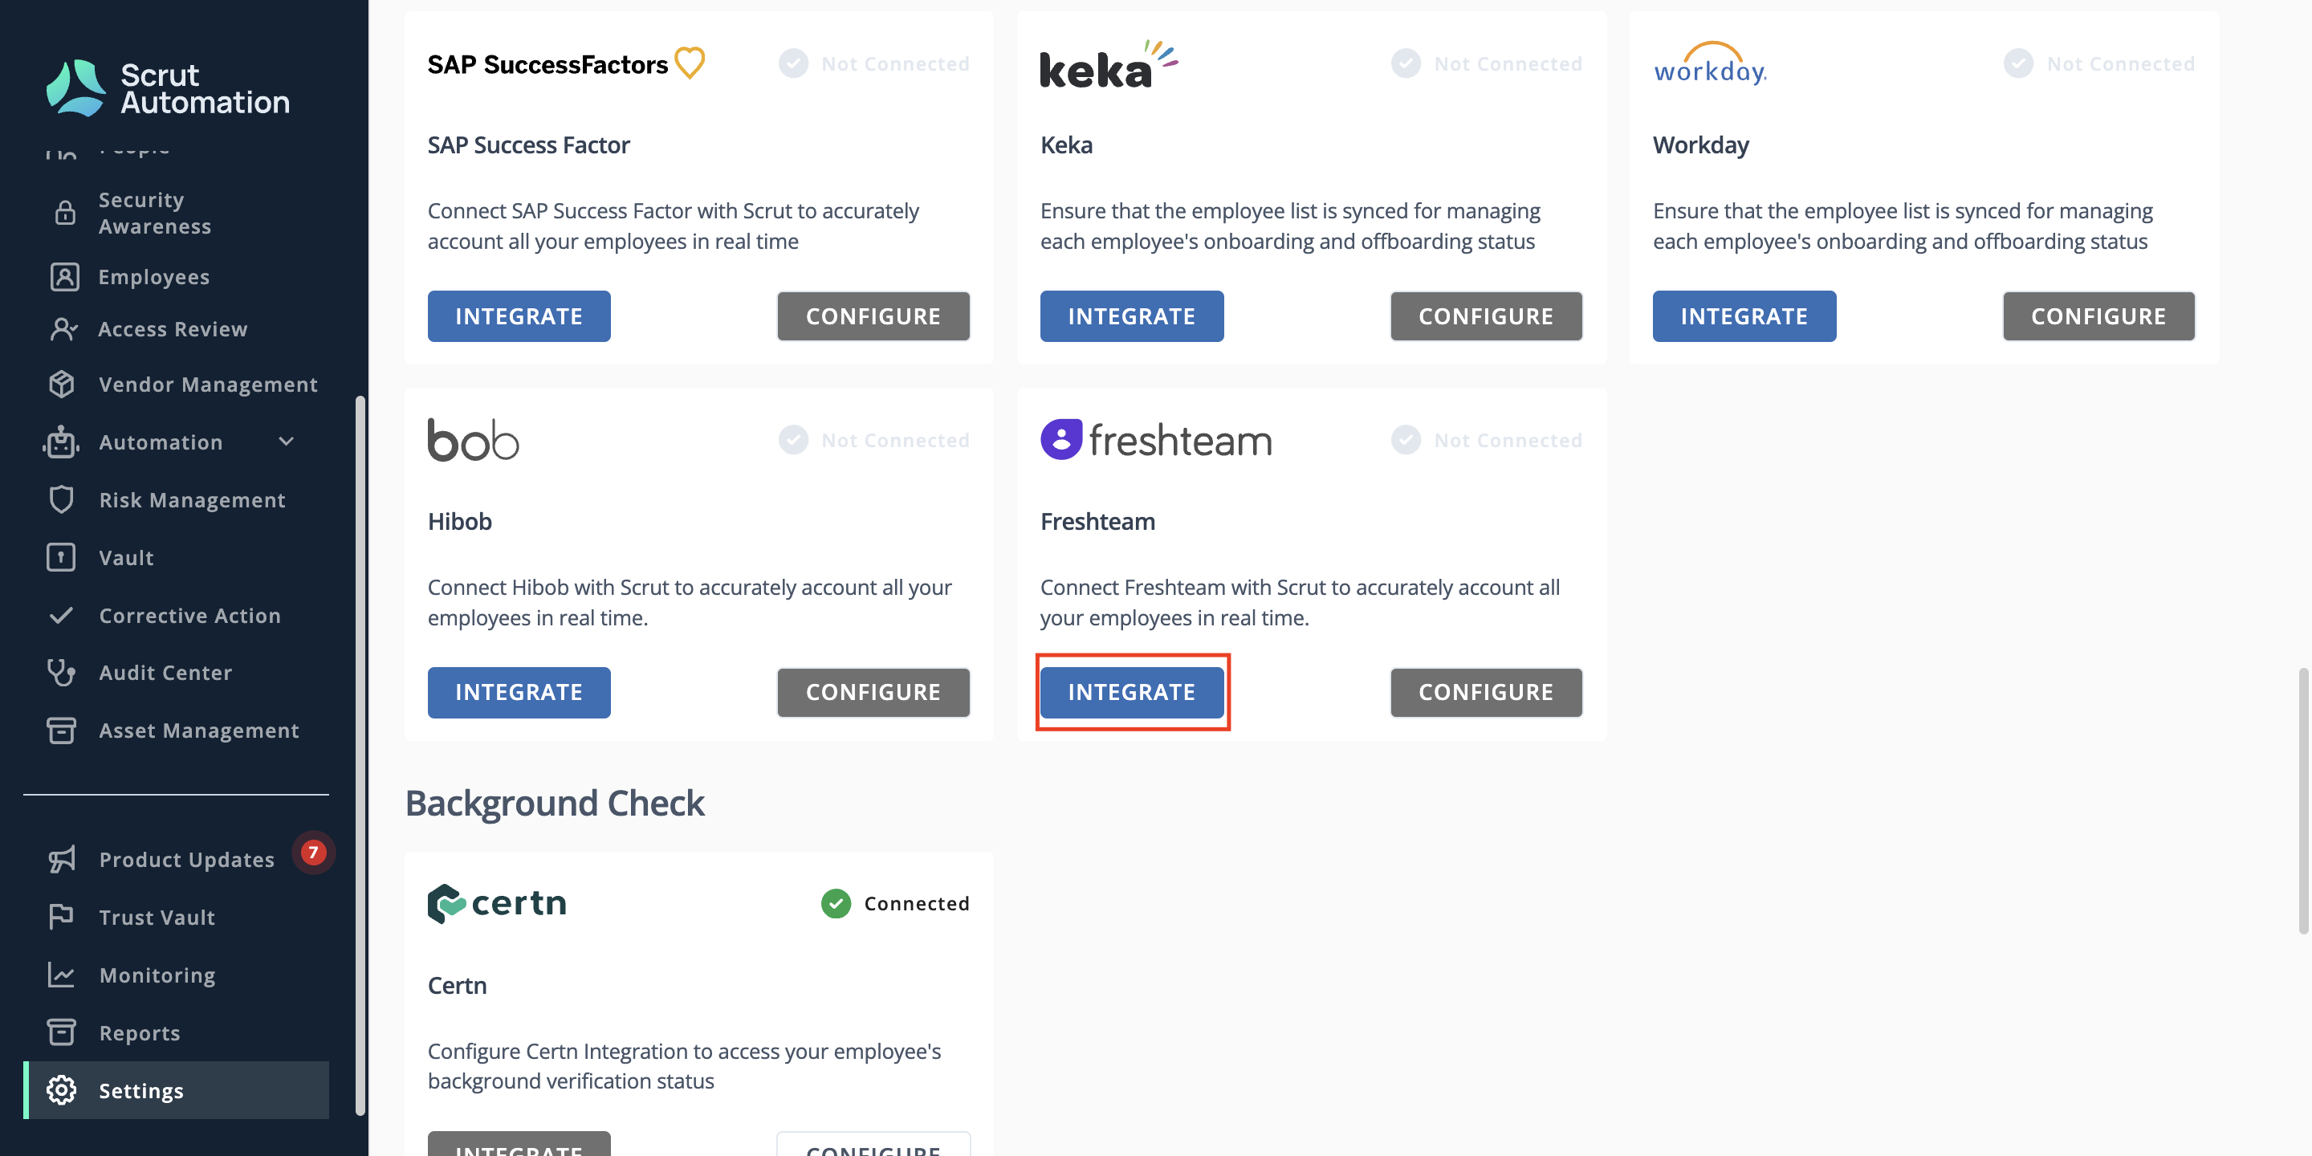Select the Audit Center stethoscope icon
Viewport: 2312px width, 1156px height.
(61, 672)
